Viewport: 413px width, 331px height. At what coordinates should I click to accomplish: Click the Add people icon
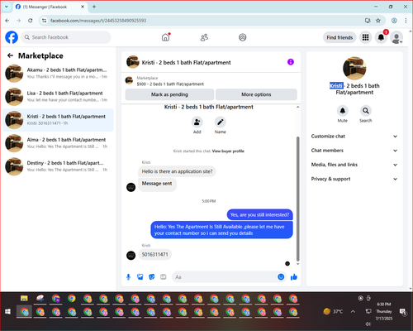point(197,122)
